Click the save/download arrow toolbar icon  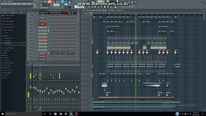tap(115, 7)
